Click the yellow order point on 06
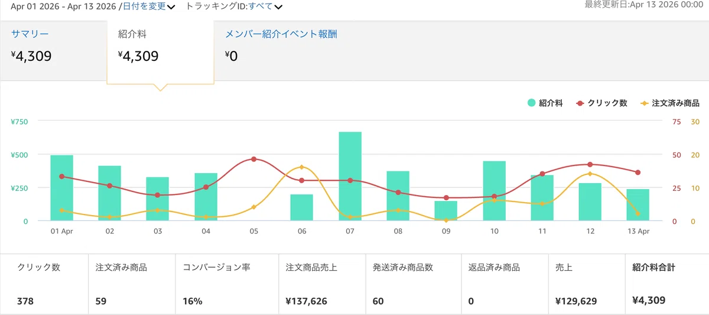709x315 pixels. [x=302, y=167]
